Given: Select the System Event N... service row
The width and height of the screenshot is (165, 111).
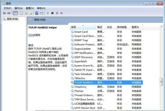Looking at the screenshot, I should click(x=106, y=65).
